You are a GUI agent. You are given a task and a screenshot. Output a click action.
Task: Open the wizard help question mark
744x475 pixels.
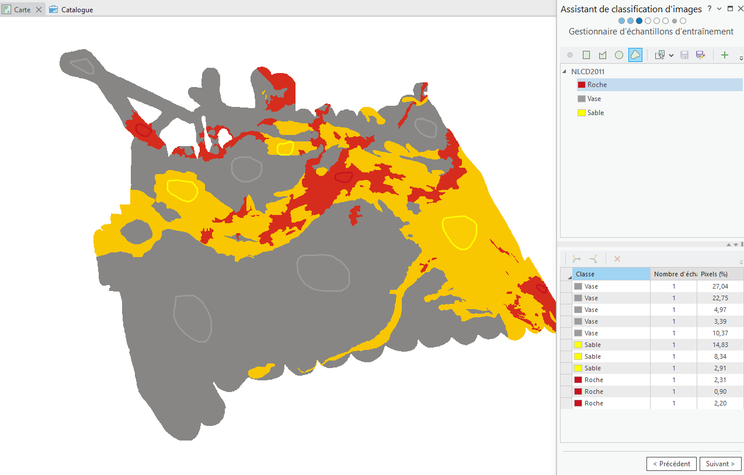(x=710, y=9)
